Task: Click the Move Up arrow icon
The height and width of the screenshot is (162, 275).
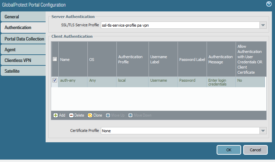Action: [108, 115]
